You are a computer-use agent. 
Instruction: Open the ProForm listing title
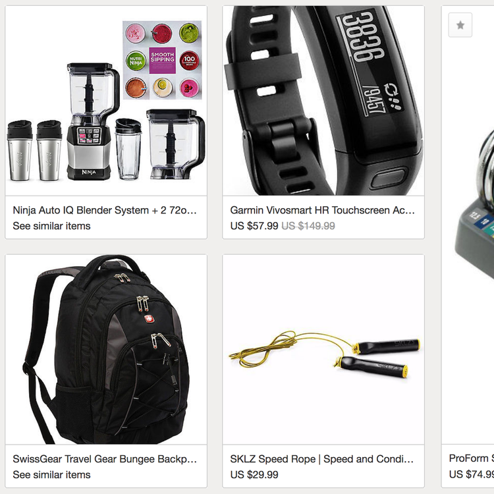pyautogui.click(x=472, y=458)
